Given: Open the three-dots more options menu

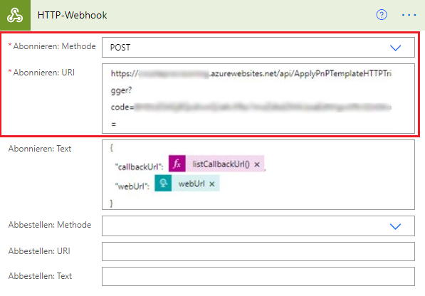Looking at the screenshot, I should [409, 15].
